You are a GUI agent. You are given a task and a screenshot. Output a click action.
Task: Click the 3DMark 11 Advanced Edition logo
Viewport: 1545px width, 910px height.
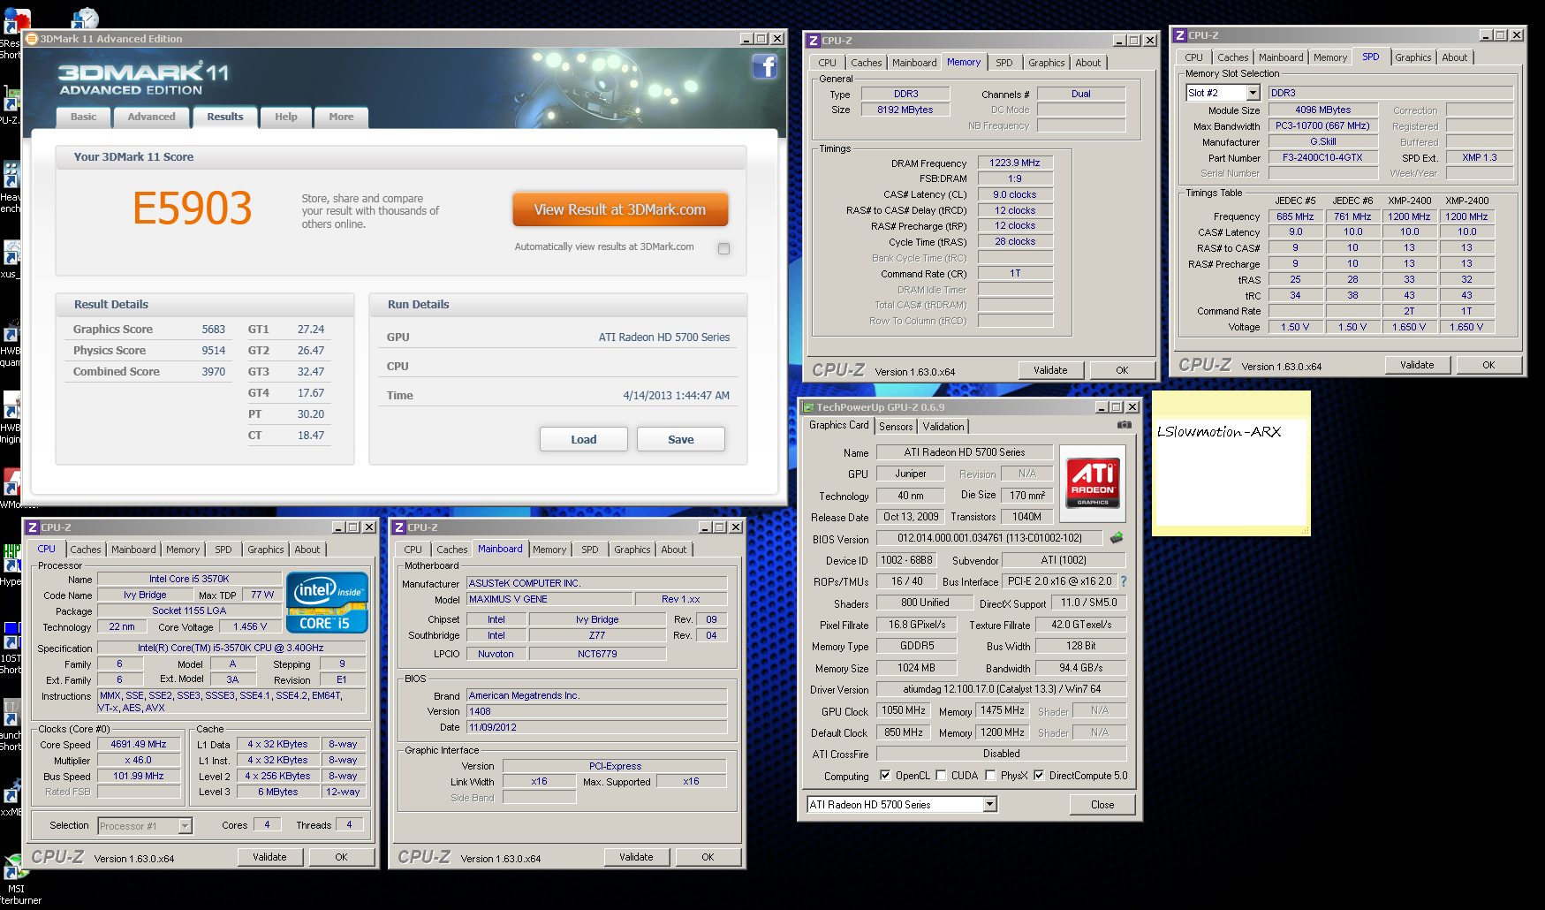(143, 79)
